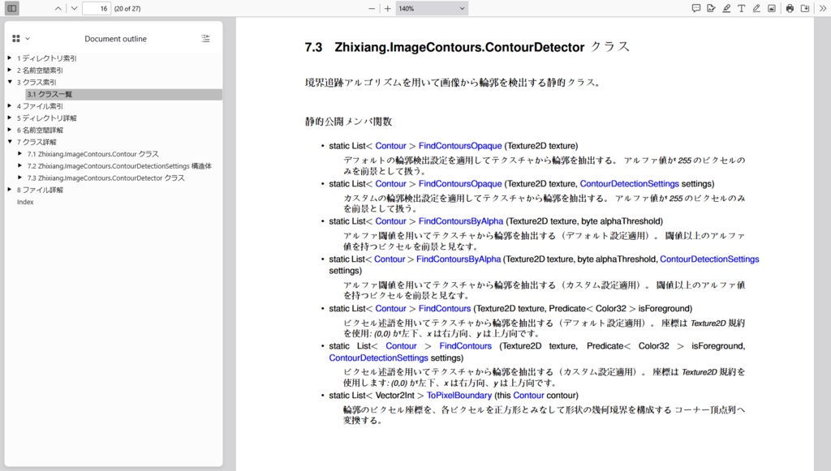This screenshot has width=831, height=471.
Task: Open outline entry 1 ディレクトリ索引
Action: click(x=46, y=58)
